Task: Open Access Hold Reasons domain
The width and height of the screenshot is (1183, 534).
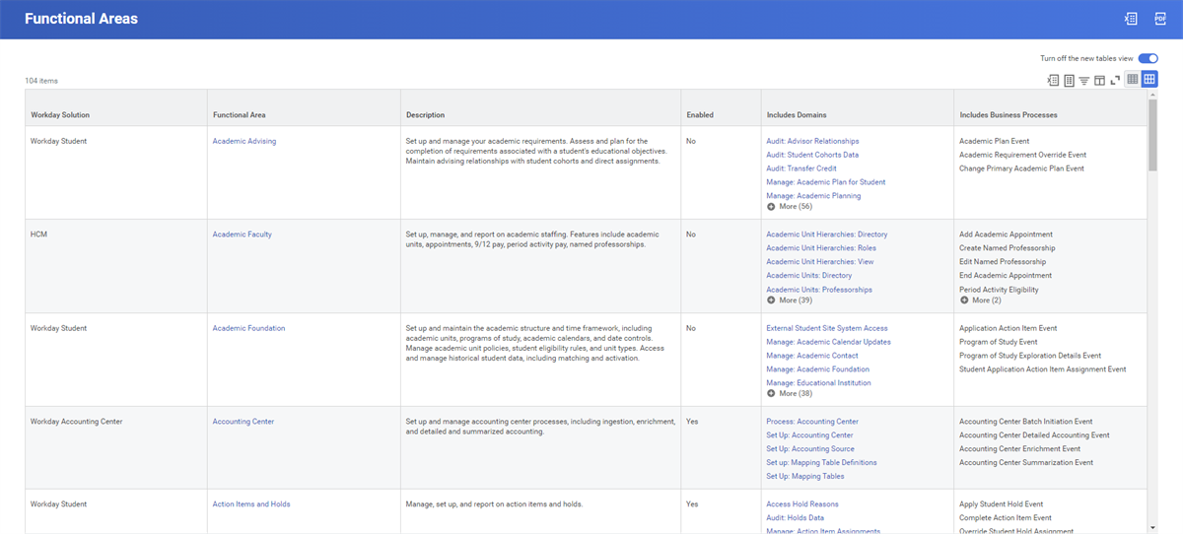Action: click(804, 504)
